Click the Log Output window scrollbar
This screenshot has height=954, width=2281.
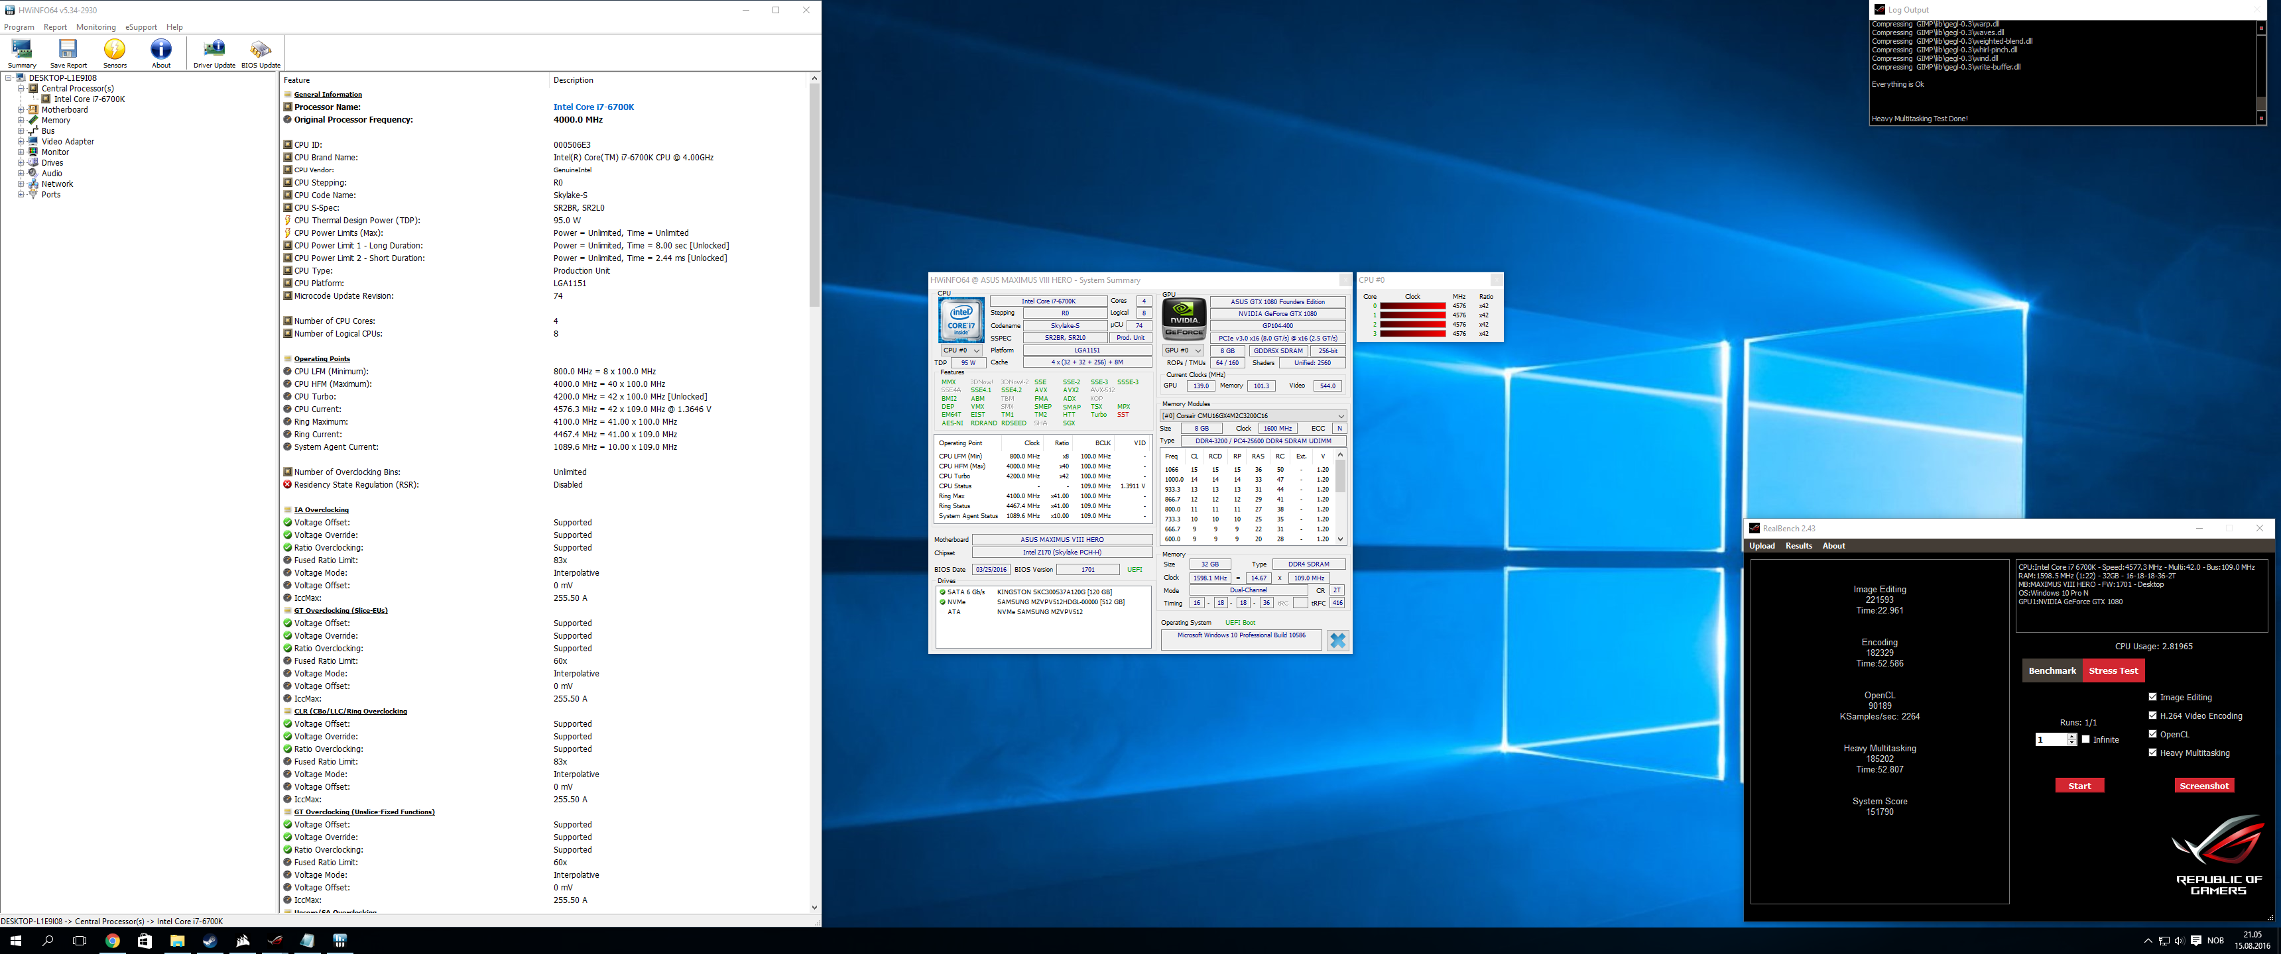(2260, 72)
